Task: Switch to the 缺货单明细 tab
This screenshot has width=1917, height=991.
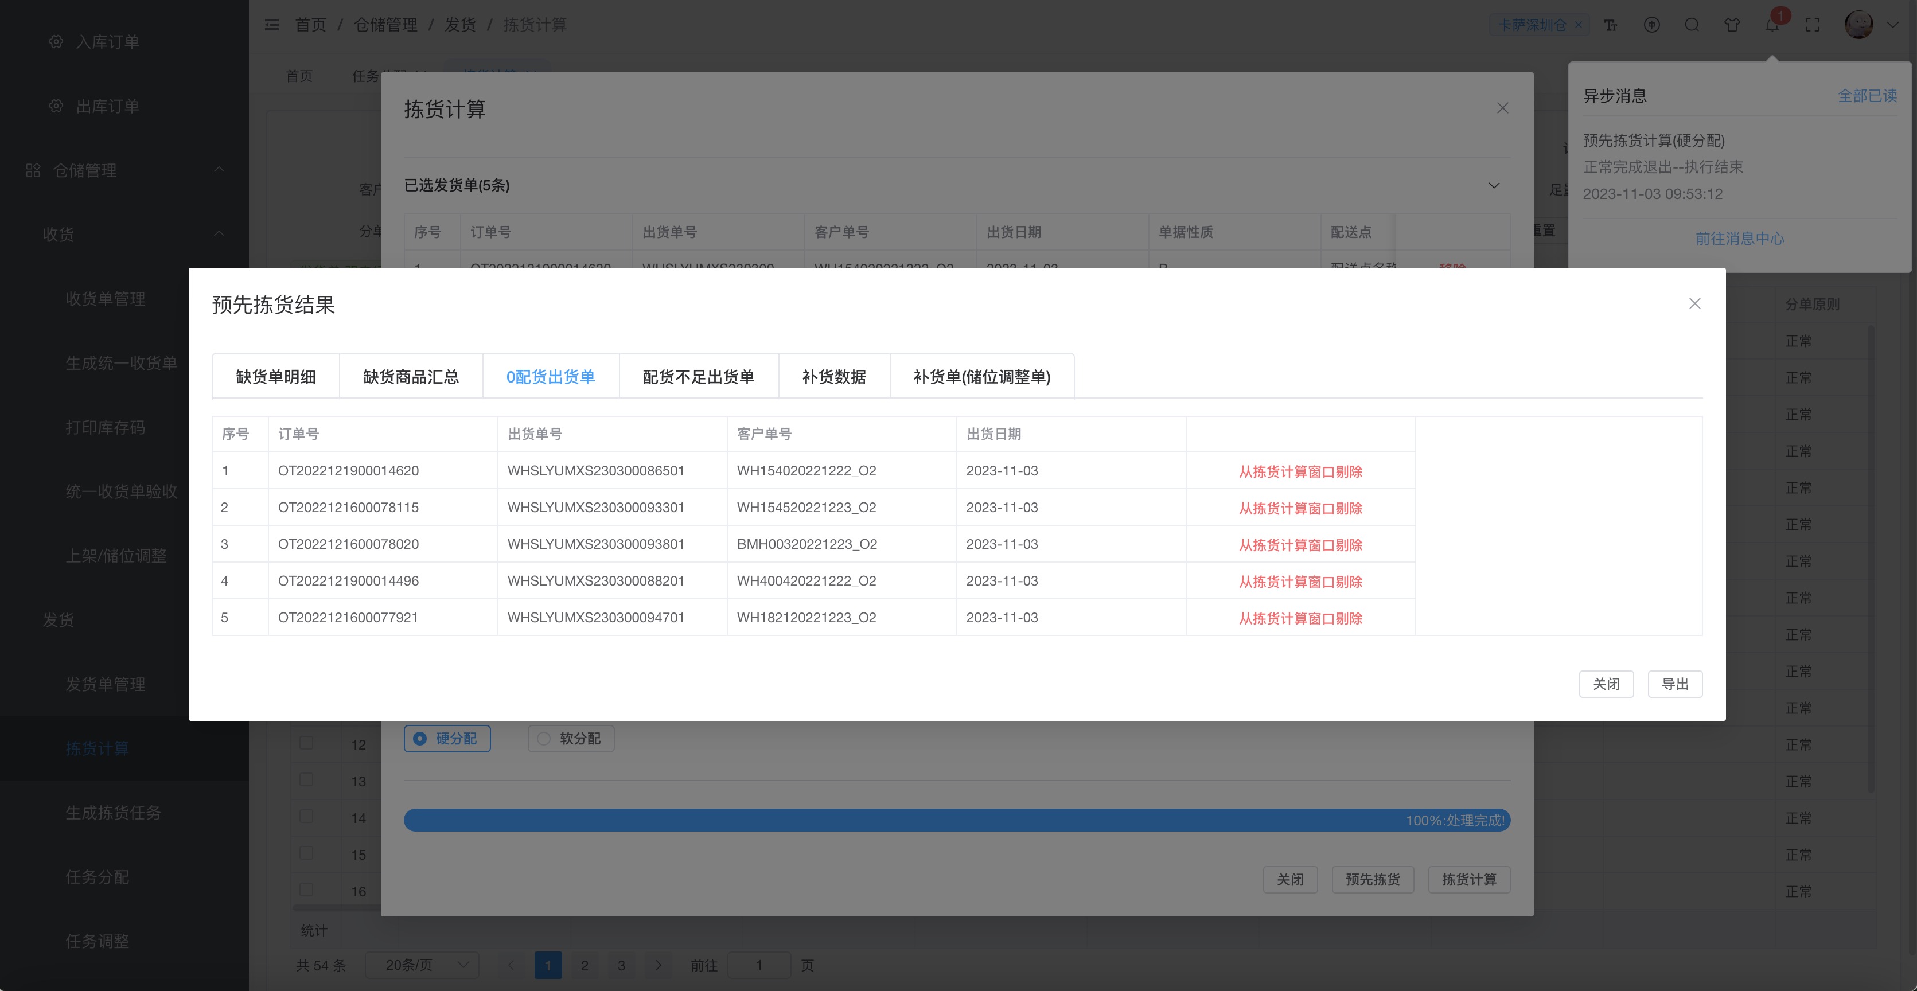Action: coord(275,376)
